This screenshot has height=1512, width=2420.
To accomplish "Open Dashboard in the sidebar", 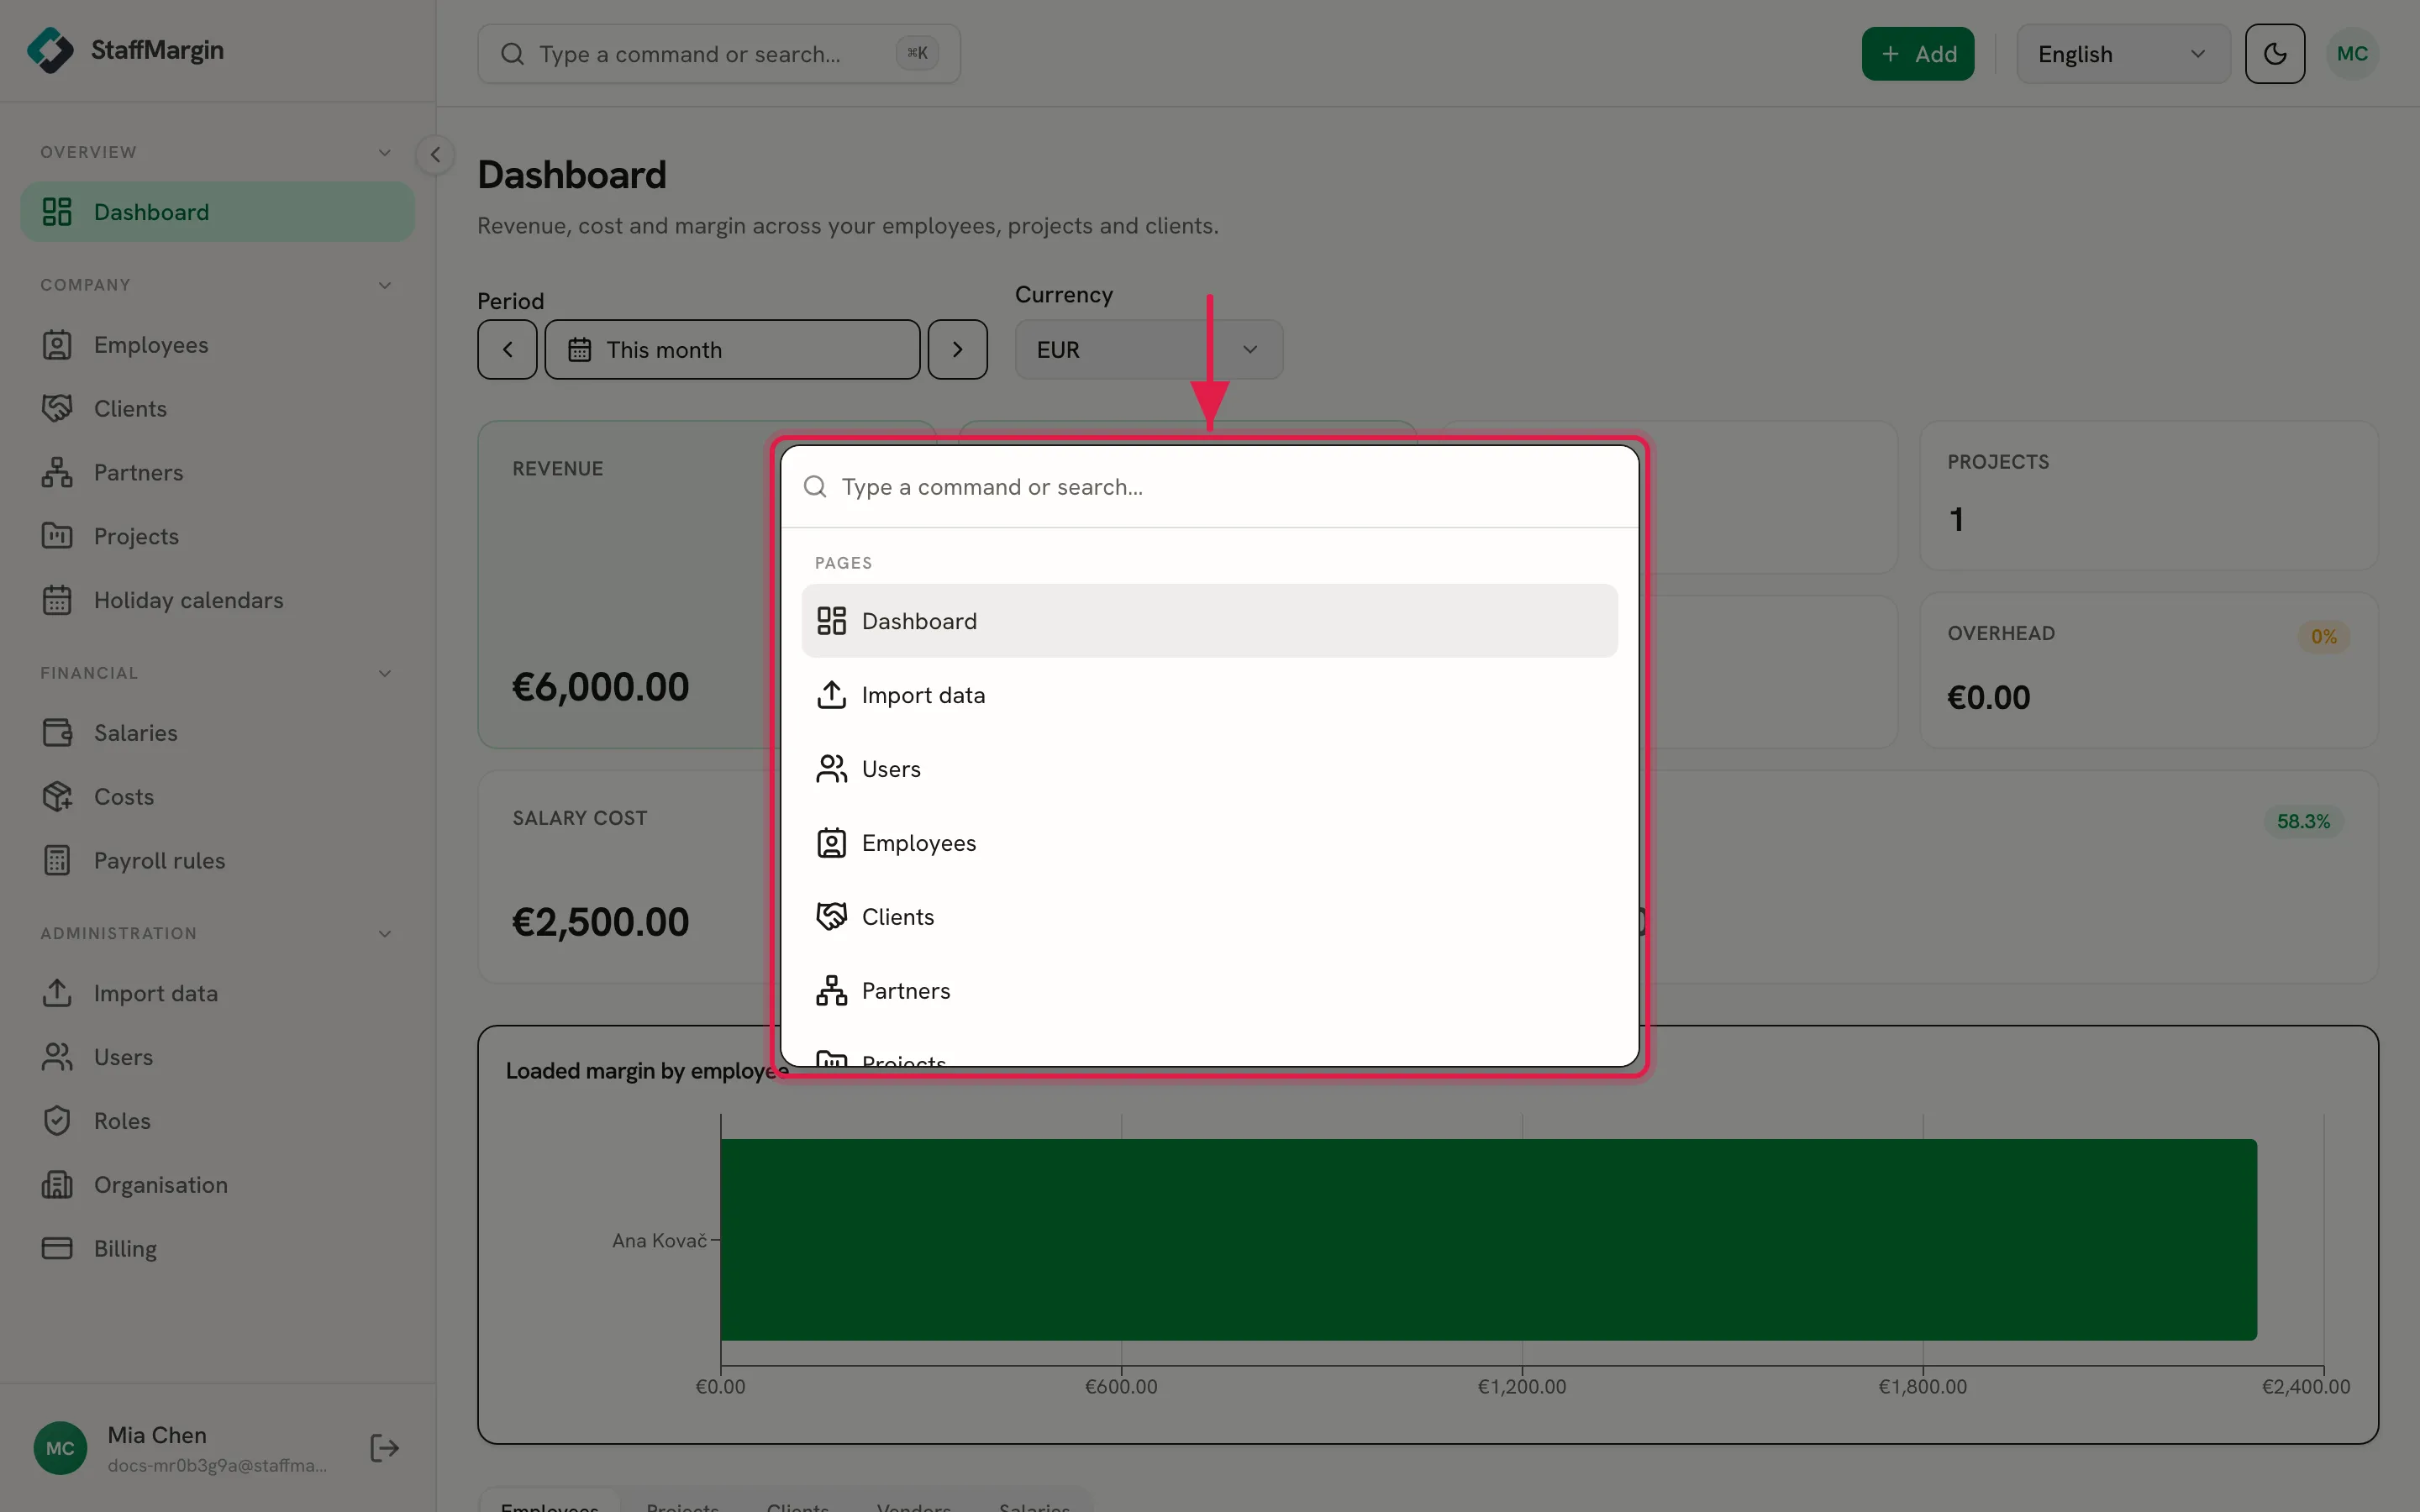I will click(217, 212).
